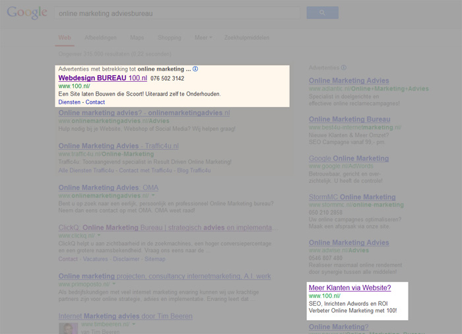Click the Webdesign BUREAU 100.nl ad title

point(102,78)
